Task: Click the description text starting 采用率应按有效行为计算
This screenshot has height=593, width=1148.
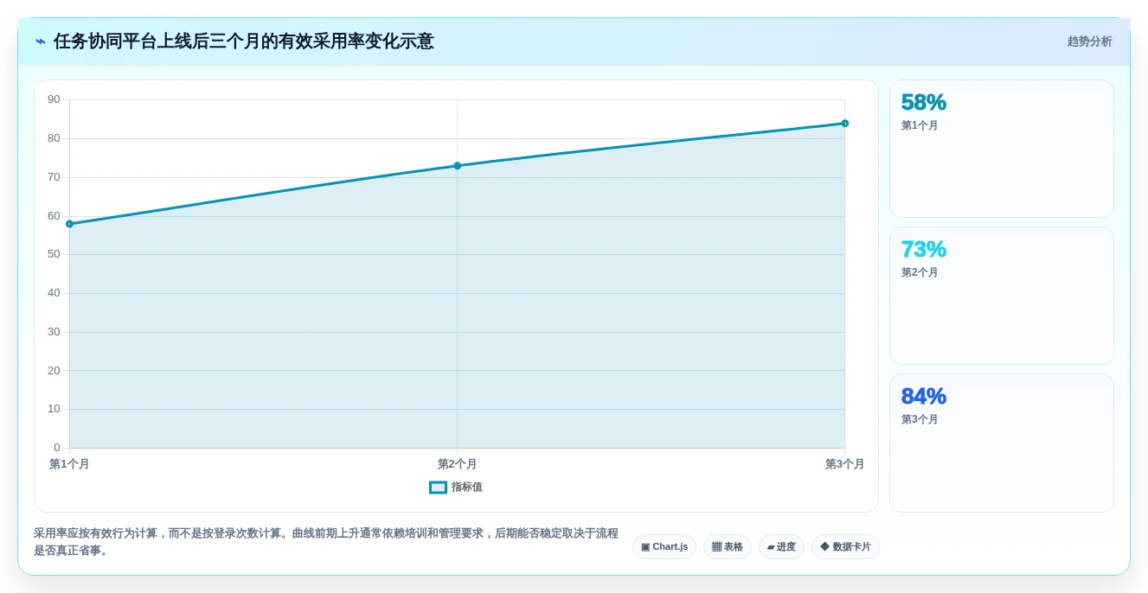Action: tap(326, 542)
